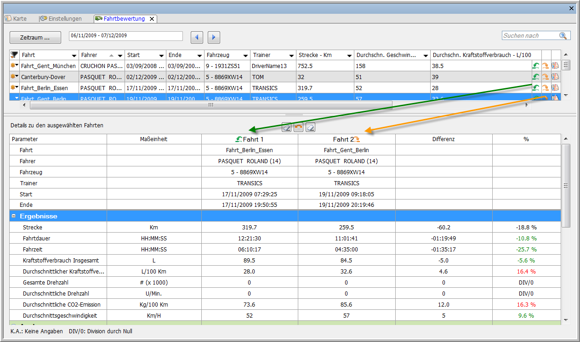Click the Maßeinheit column header
Screen dimensions: 580x342
click(x=154, y=139)
